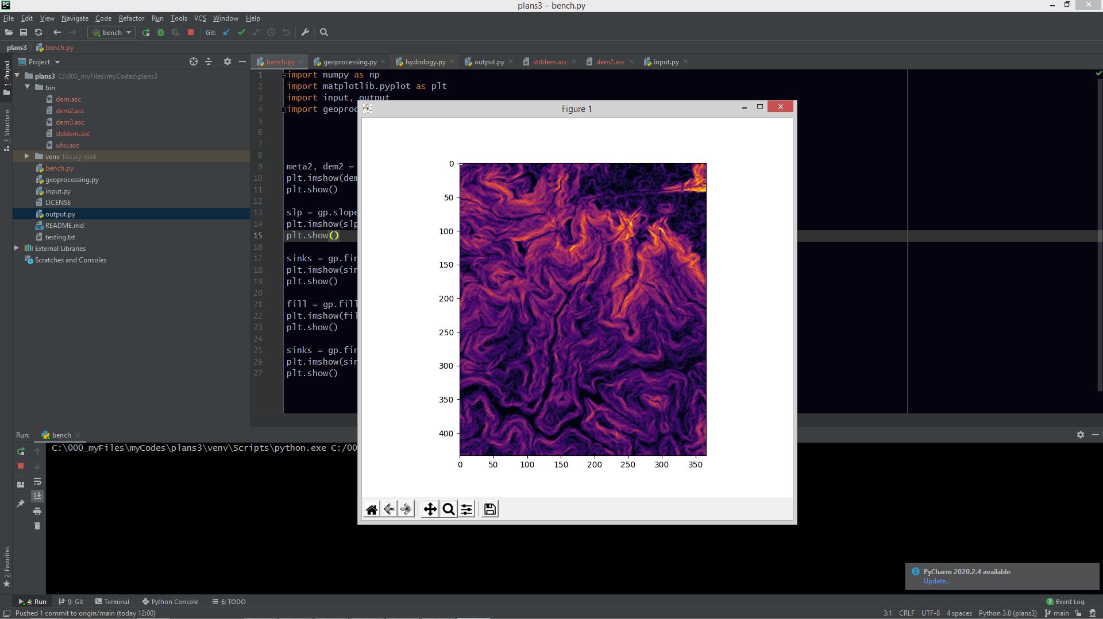Reset figure view with Home icon
Viewport: 1103px width, 619px height.
click(x=372, y=509)
